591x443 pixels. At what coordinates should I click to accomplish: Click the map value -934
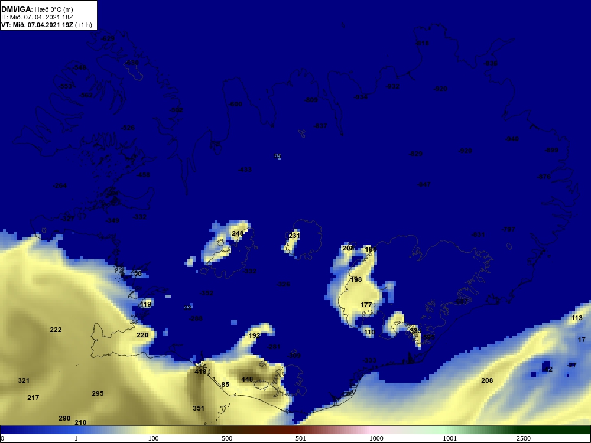[x=361, y=97]
